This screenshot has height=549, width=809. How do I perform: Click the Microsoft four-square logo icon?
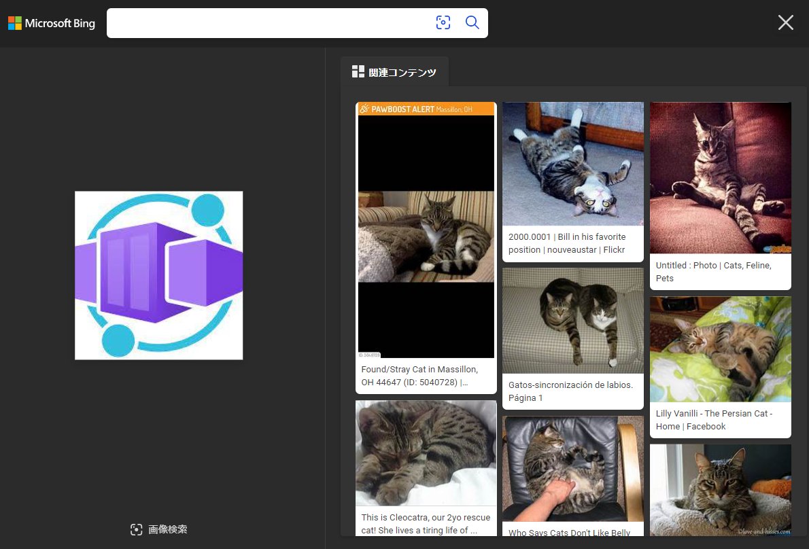pos(14,22)
